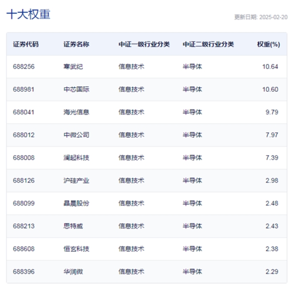The width and height of the screenshot is (293, 285).
Task: Click 半导体 in the 沪硅产业 row
Action: 192,180
